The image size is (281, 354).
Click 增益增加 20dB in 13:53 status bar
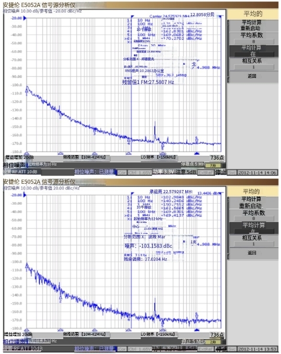coord(18,334)
